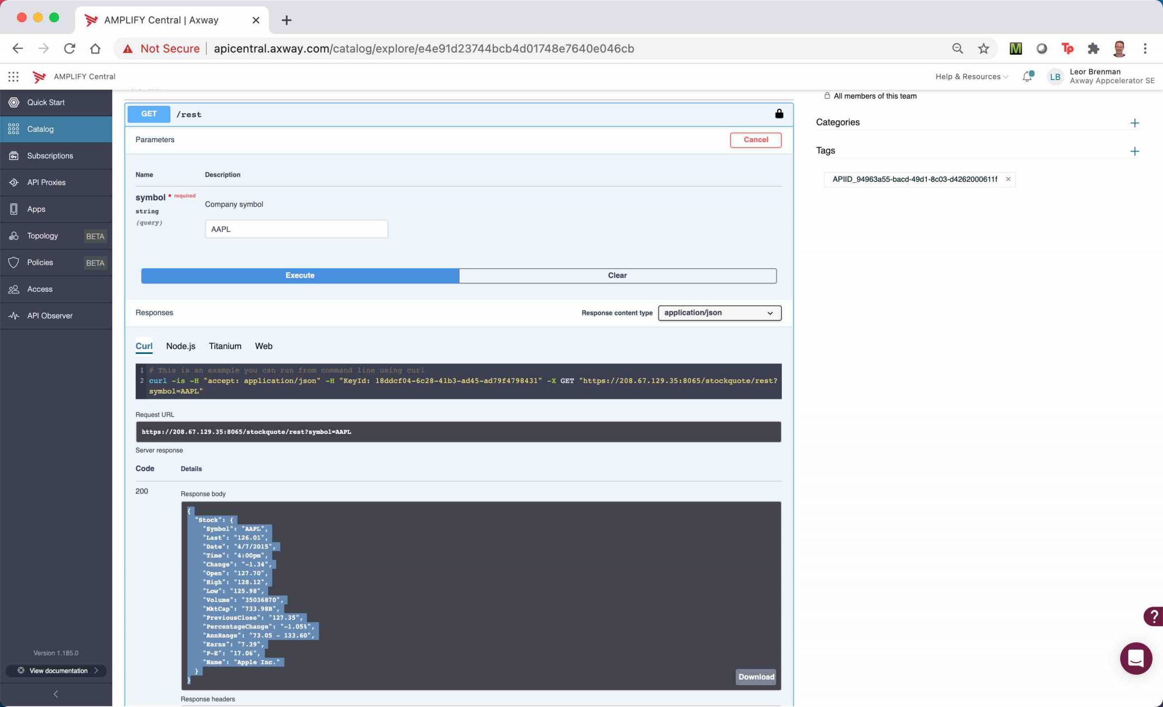1163x707 pixels.
Task: Click the browser address bar URL
Action: click(x=423, y=49)
